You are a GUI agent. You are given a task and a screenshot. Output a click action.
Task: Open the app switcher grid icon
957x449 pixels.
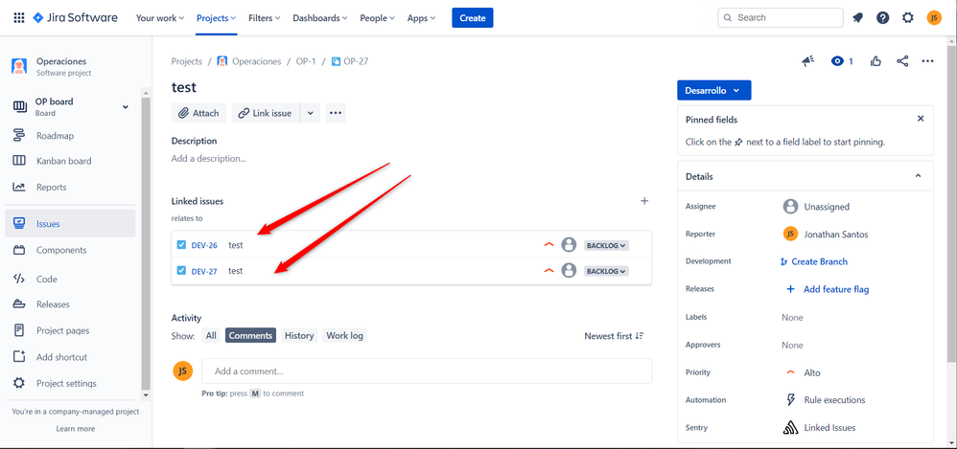19,17
